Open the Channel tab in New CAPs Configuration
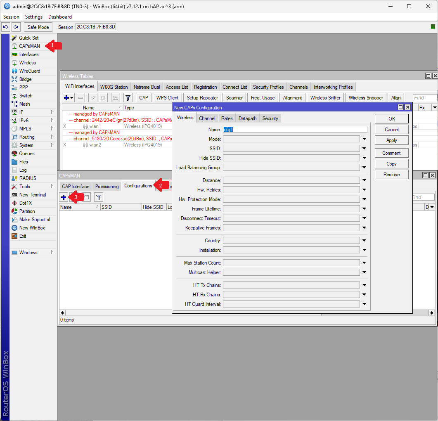438x421 pixels. (207, 118)
